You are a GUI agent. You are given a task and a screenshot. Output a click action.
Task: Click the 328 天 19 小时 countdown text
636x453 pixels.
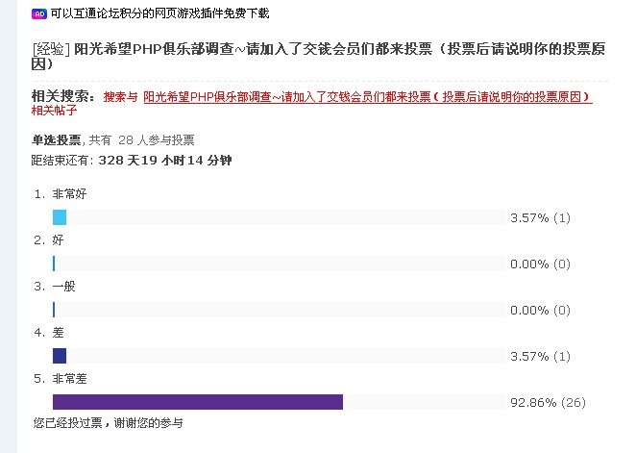(165, 161)
